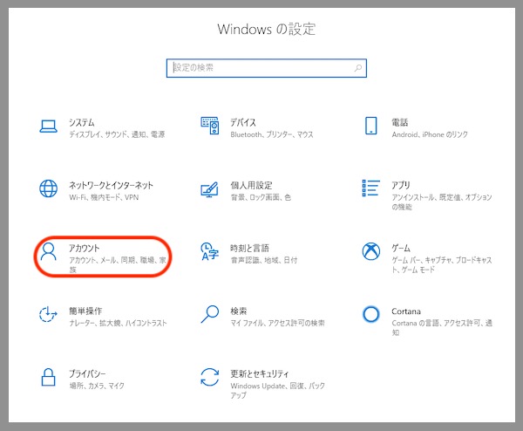
Task: Open the ゲーム Xbox icon
Action: [x=371, y=251]
